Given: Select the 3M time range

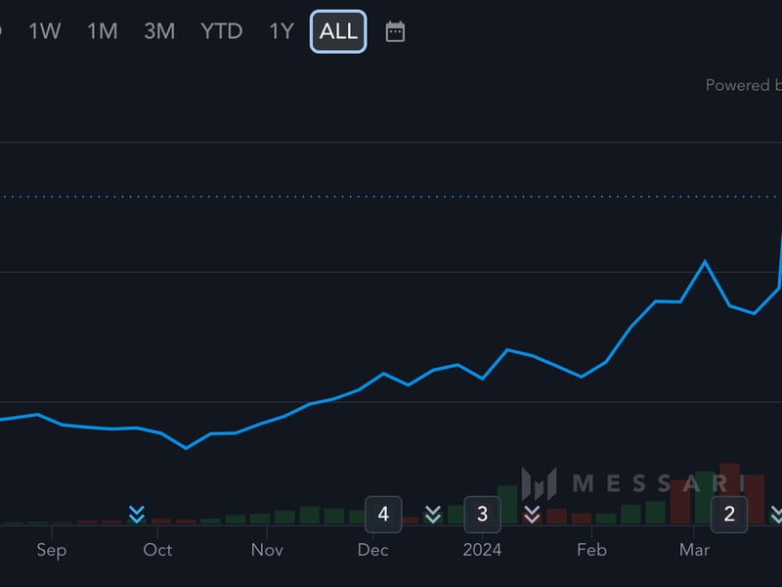Looking at the screenshot, I should tap(158, 30).
